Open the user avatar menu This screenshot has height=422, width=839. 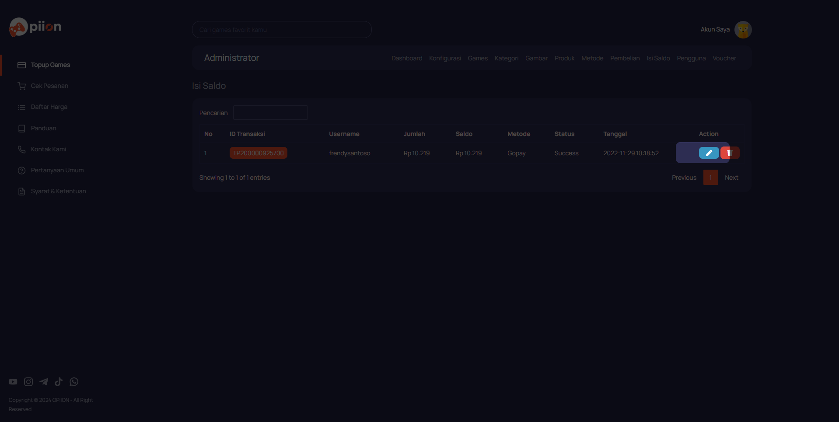(743, 29)
